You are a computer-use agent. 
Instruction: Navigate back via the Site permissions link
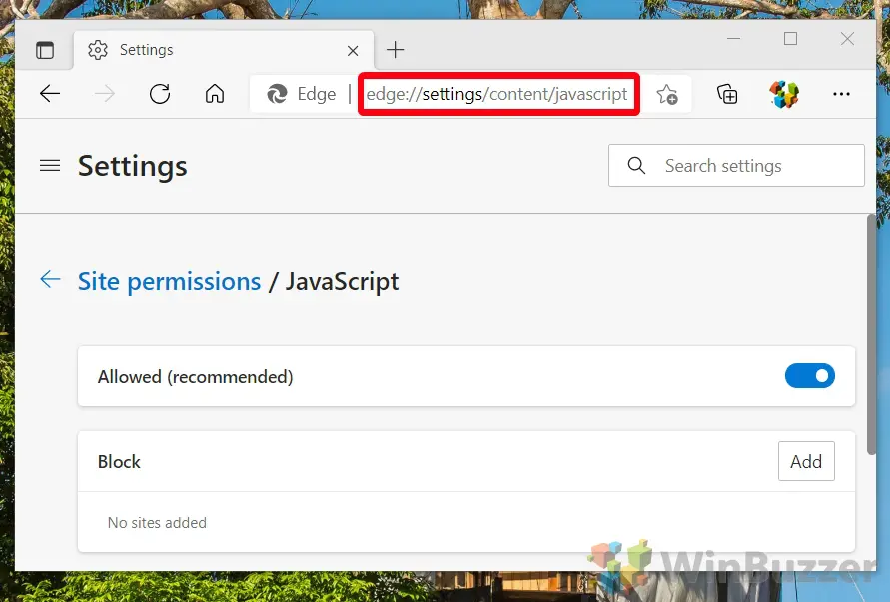click(x=169, y=281)
